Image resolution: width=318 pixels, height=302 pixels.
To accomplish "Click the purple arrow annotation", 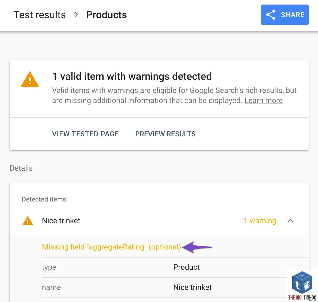I will pos(197,247).
